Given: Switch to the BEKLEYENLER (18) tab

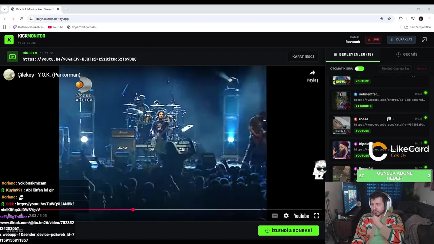Looking at the screenshot, I should pyautogui.click(x=353, y=54).
